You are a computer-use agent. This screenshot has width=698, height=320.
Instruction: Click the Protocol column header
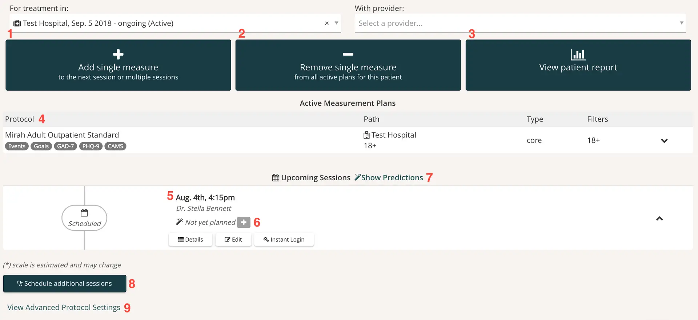click(x=20, y=119)
